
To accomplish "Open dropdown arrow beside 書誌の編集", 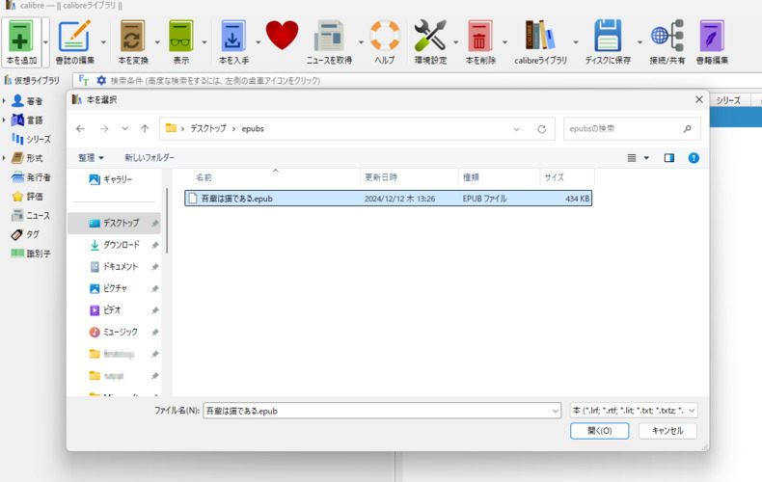I will [x=103, y=42].
